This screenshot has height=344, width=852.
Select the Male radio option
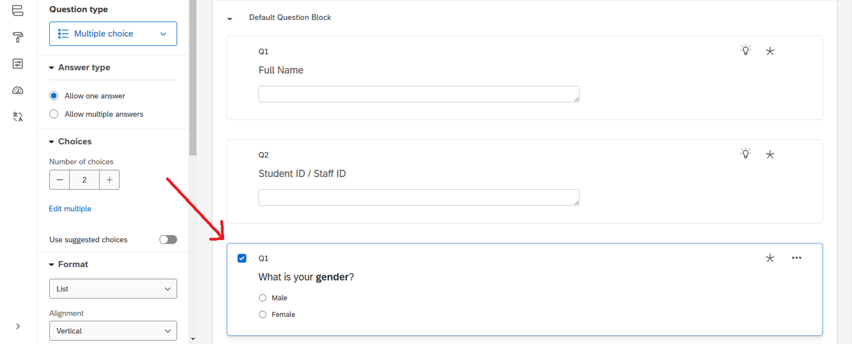pos(263,298)
